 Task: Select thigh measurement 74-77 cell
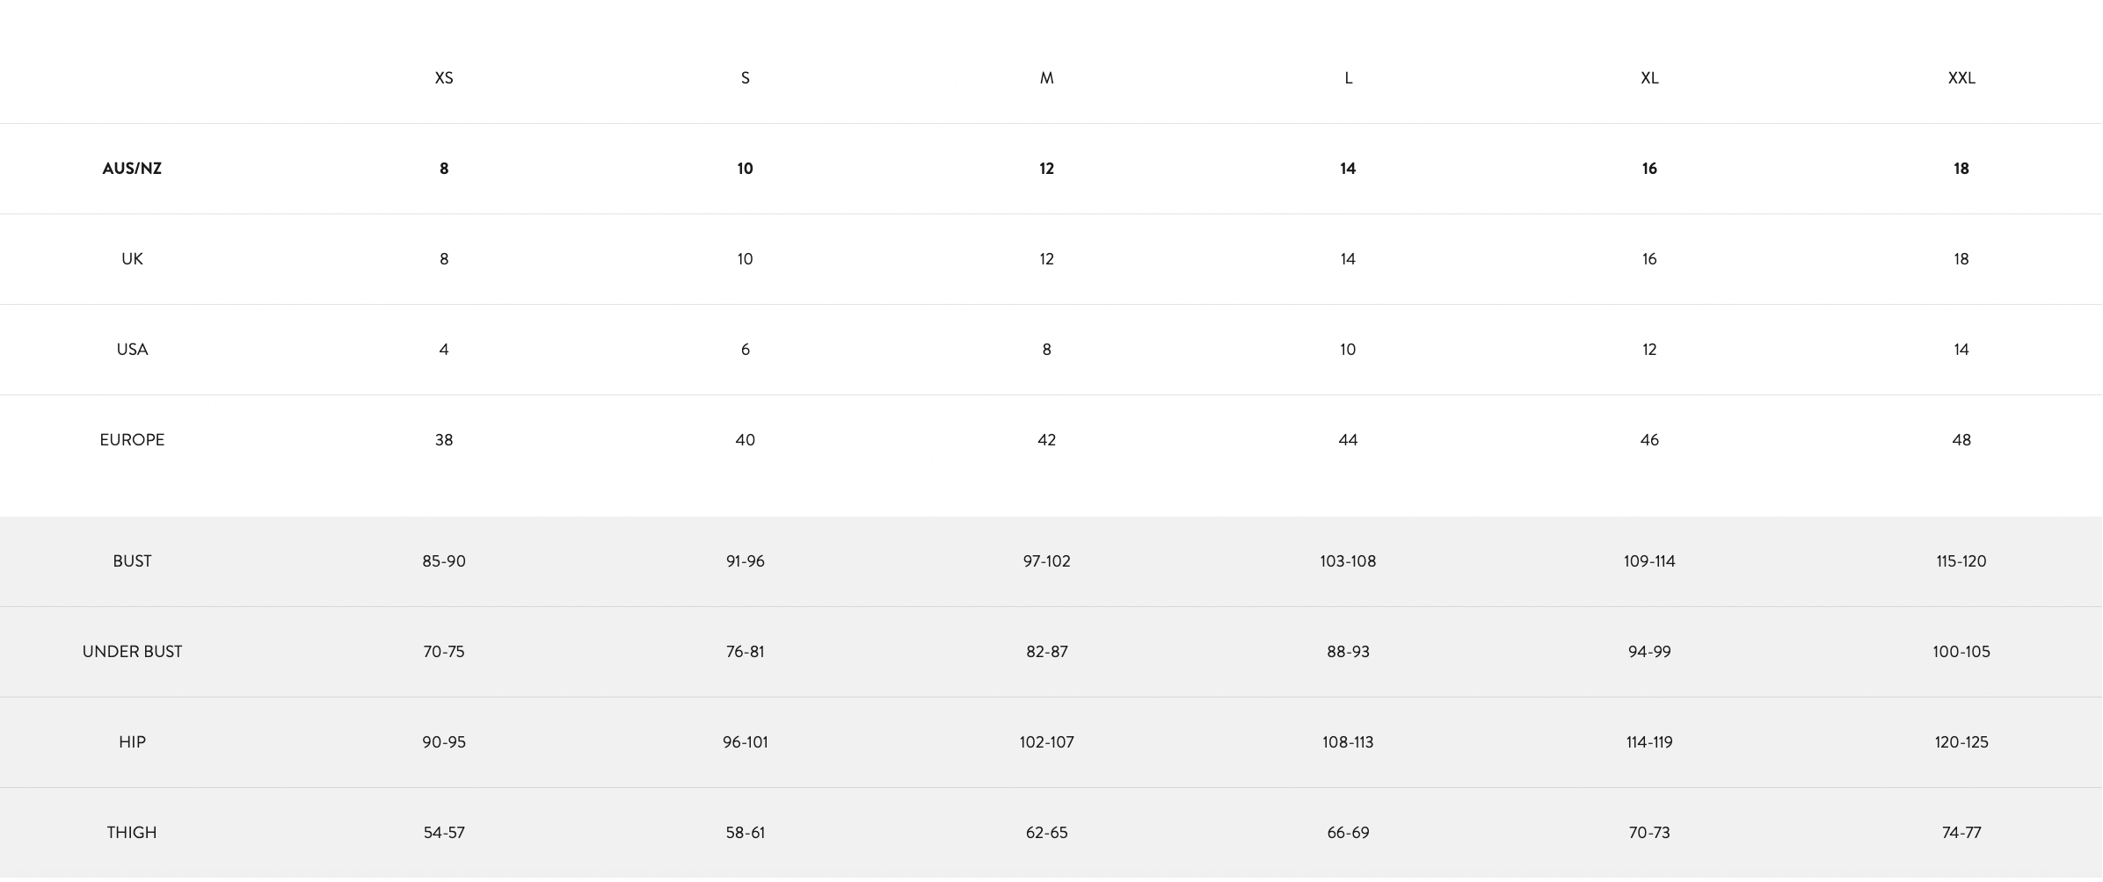point(1961,833)
